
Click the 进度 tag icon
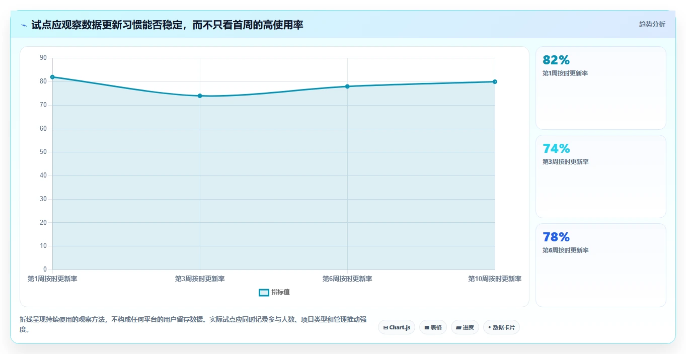pyautogui.click(x=459, y=327)
